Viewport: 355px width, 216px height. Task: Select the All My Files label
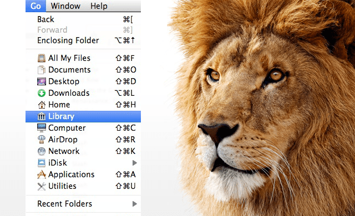[69, 58]
